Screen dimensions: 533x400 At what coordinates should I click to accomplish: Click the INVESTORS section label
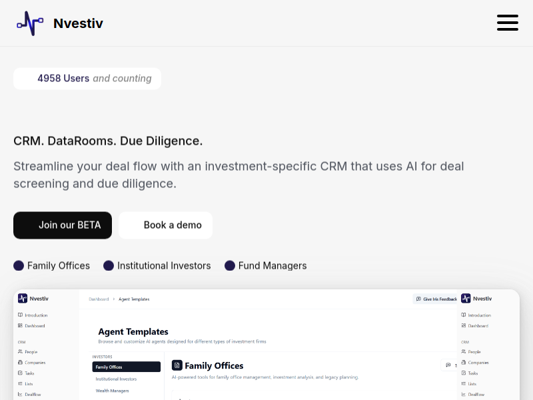103,357
